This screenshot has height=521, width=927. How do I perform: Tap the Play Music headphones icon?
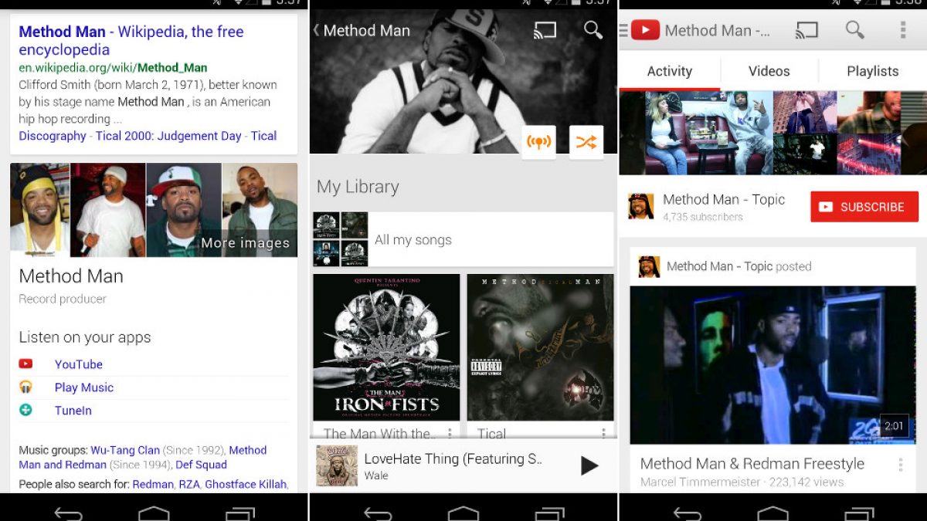click(25, 387)
